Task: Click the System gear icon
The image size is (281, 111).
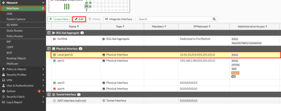Action: 3,91
